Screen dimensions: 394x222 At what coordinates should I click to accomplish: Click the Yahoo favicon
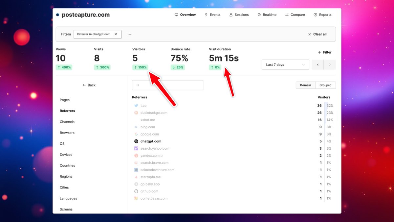click(136, 149)
